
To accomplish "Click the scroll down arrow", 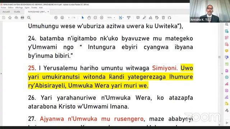I will [220, 125].
